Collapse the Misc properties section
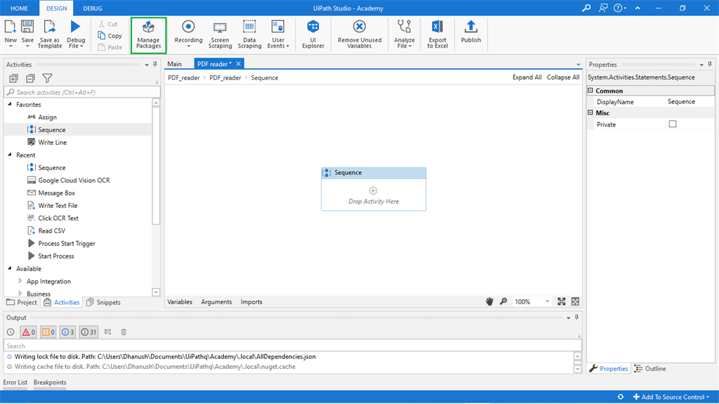 [591, 112]
